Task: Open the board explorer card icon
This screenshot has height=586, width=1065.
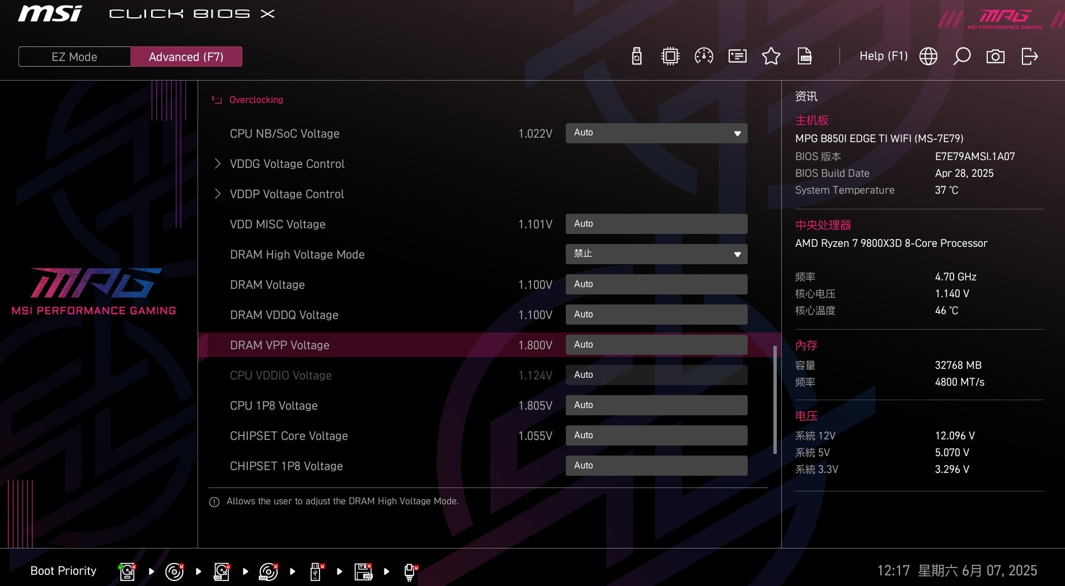Action: tap(738, 56)
